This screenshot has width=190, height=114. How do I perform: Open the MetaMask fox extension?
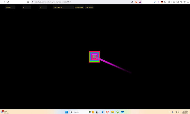pyautogui.click(x=161, y=2)
